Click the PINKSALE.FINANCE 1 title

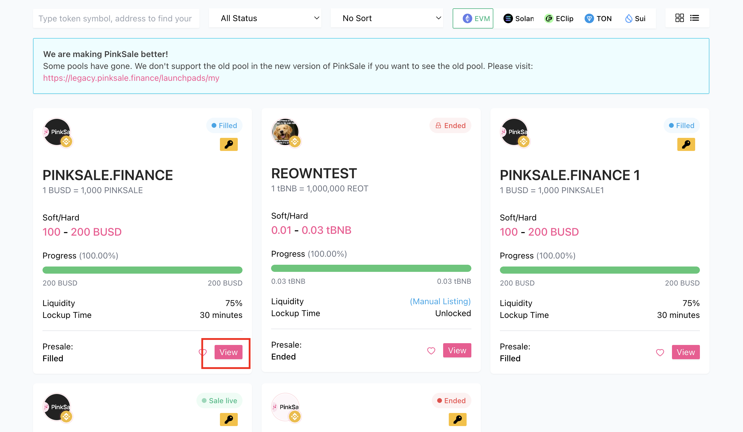pyautogui.click(x=570, y=175)
